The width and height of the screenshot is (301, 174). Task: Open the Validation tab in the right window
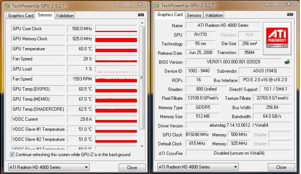[x=214, y=15]
